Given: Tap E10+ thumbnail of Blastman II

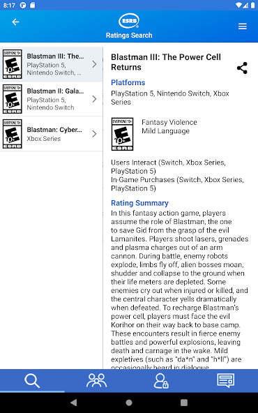Looking at the screenshot, I should click(x=13, y=99).
